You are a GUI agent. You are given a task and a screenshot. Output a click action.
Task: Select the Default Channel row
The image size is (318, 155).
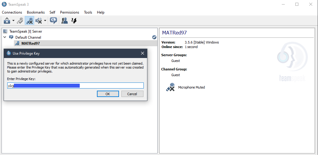click(80, 37)
